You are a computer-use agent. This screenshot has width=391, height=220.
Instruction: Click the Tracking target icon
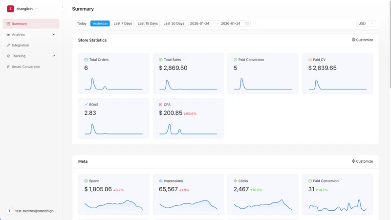[x=8, y=56]
